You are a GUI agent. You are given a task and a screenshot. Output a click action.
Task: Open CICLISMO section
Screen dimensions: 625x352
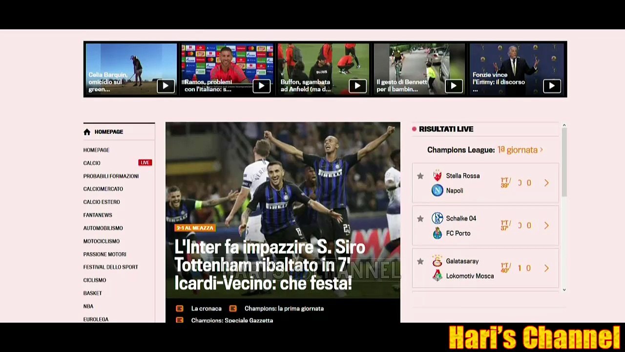point(95,280)
